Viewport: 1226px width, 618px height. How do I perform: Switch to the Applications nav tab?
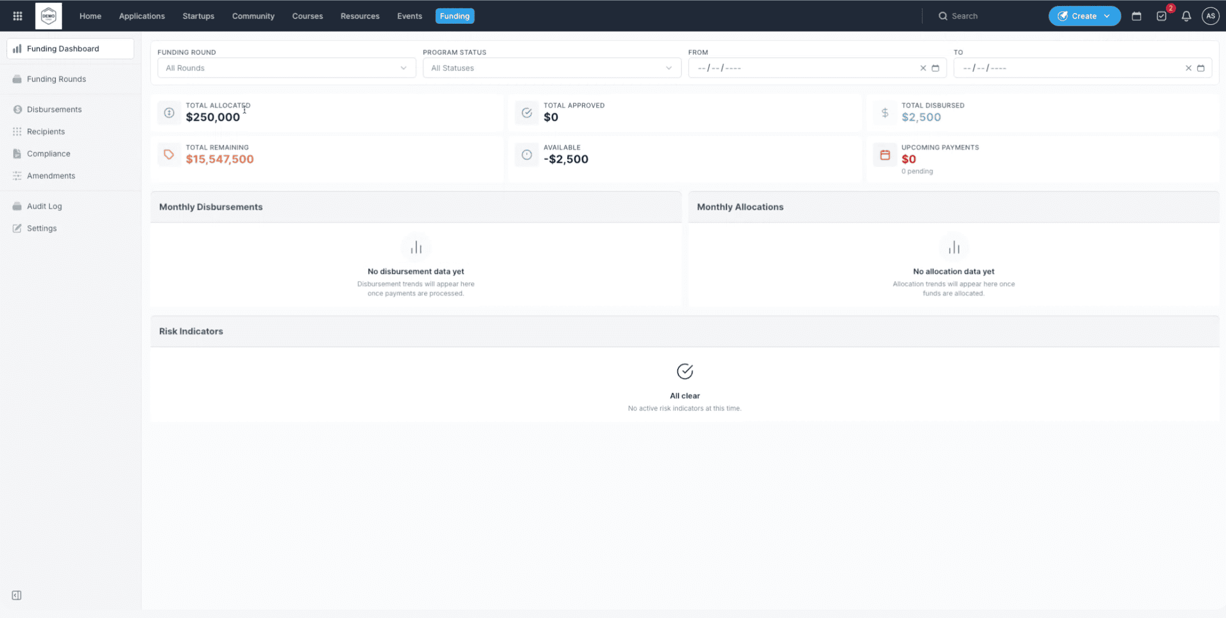click(142, 16)
